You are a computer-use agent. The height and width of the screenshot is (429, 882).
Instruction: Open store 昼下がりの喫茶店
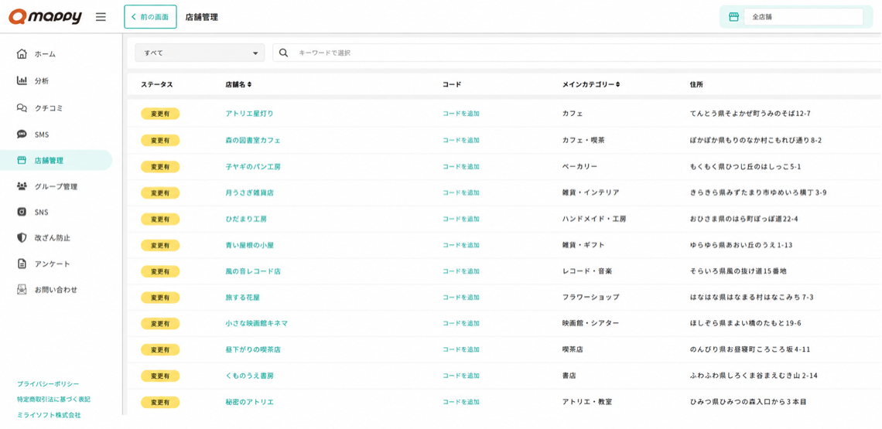click(252, 349)
